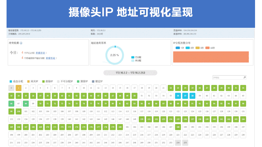Select the green excluded IP cell 32

point(243,88)
